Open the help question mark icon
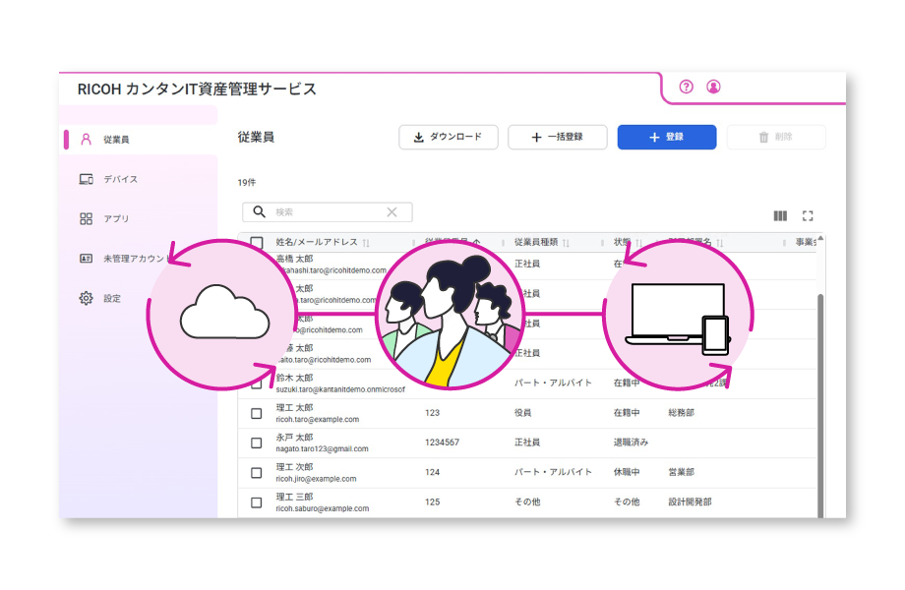The image size is (905, 590). [687, 87]
